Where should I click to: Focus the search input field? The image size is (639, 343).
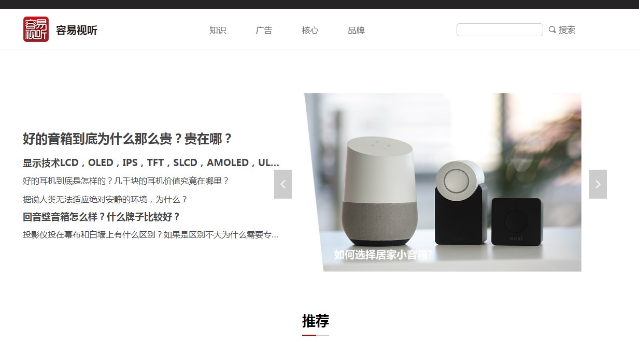(500, 29)
